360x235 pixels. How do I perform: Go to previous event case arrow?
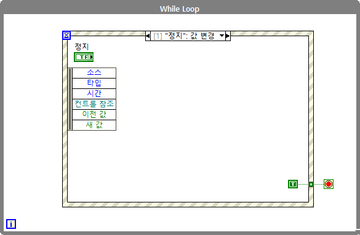point(148,36)
